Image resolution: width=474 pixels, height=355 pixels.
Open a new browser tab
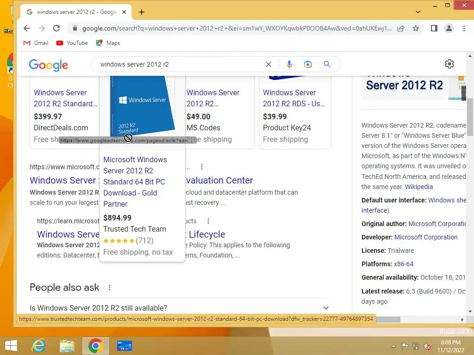pos(142,12)
